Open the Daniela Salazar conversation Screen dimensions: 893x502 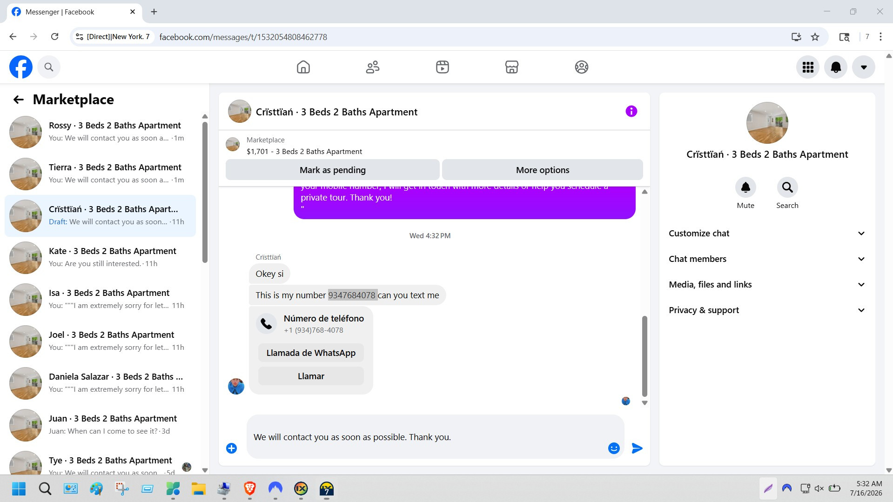point(100,383)
